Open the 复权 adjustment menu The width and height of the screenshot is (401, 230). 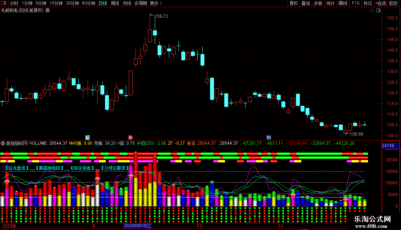pyautogui.click(x=293, y=3)
